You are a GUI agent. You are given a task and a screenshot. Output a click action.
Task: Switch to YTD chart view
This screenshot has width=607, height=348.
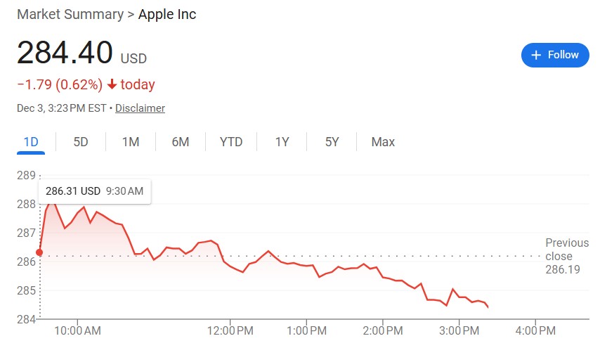(231, 142)
